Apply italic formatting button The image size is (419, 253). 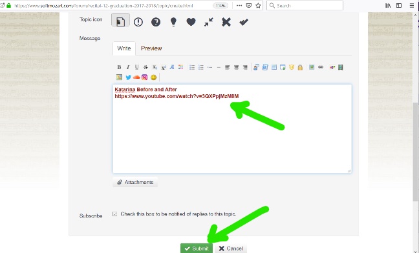click(128, 67)
